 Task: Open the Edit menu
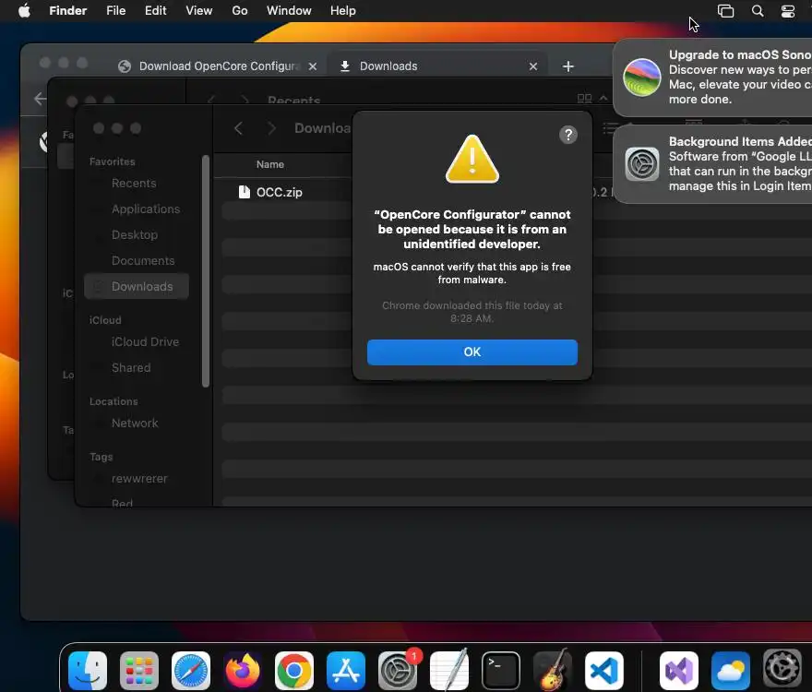point(155,11)
